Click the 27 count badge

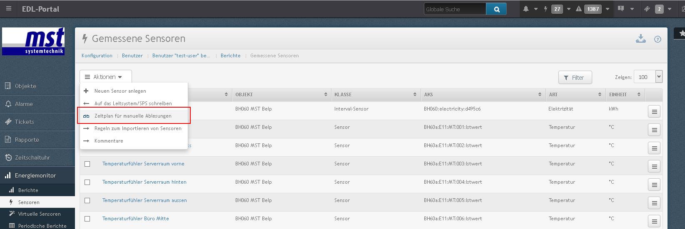click(557, 9)
